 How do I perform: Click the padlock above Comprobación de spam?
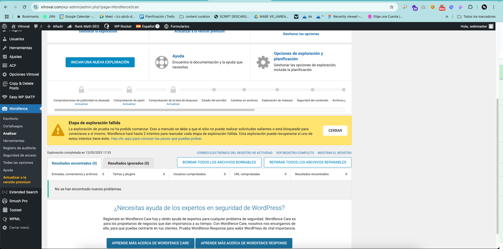click(x=129, y=90)
